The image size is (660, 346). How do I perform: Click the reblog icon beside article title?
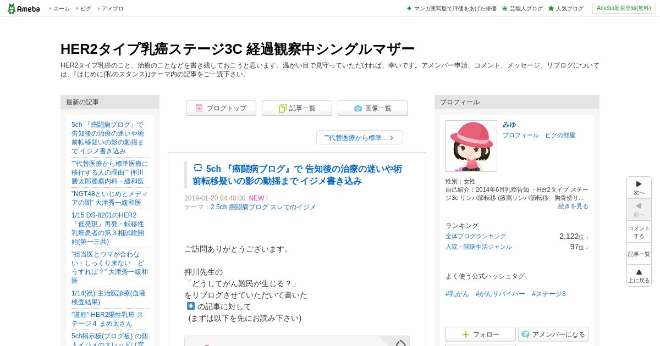pos(198,168)
